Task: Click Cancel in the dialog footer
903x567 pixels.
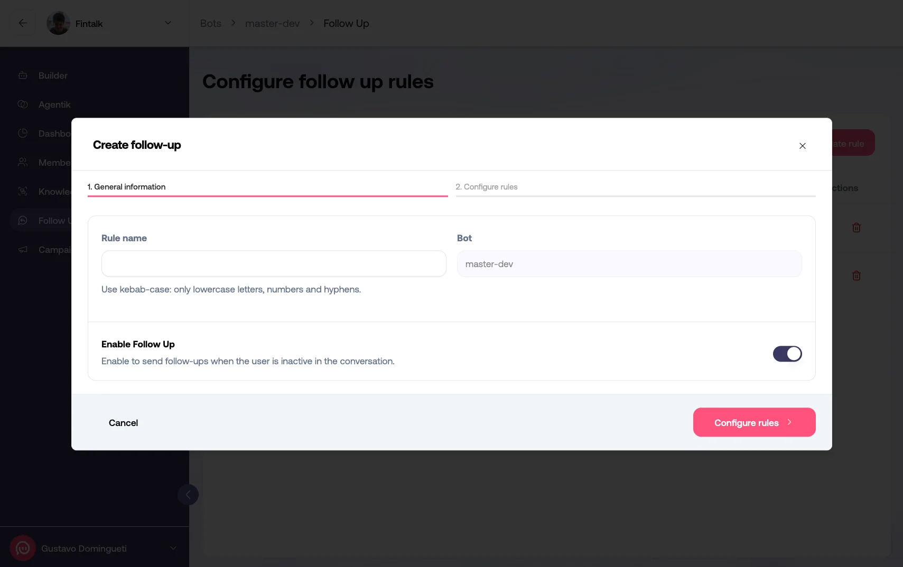Action: tap(123, 423)
